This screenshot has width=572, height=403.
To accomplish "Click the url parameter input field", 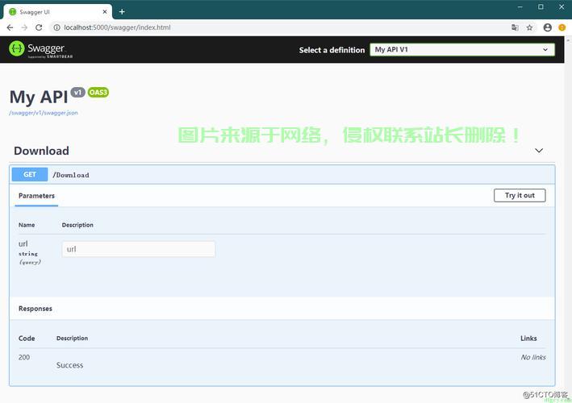I will pos(139,249).
